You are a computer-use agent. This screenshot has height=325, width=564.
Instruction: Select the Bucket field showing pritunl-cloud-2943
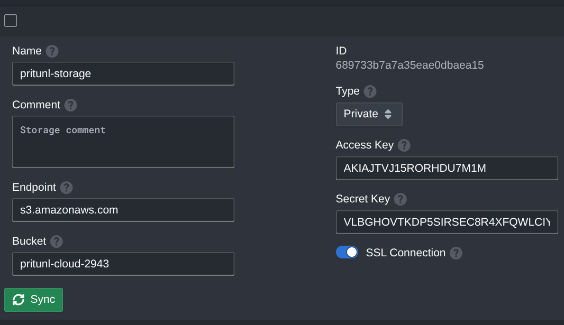point(123,264)
